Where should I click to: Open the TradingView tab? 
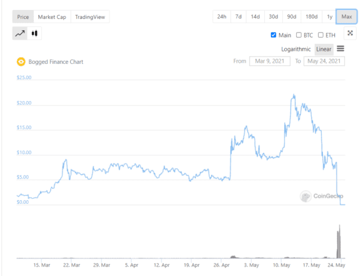(x=90, y=17)
